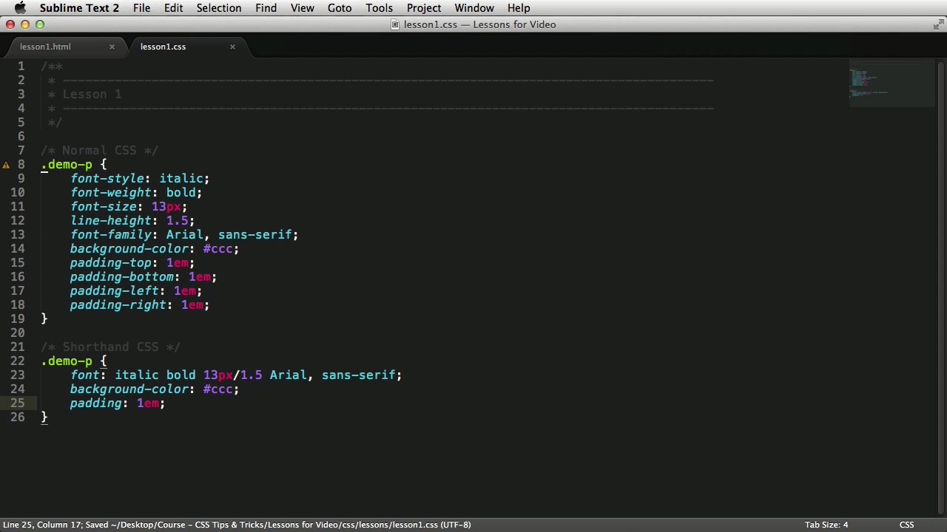Click the padding-left property
The width and height of the screenshot is (947, 532).
pos(115,291)
